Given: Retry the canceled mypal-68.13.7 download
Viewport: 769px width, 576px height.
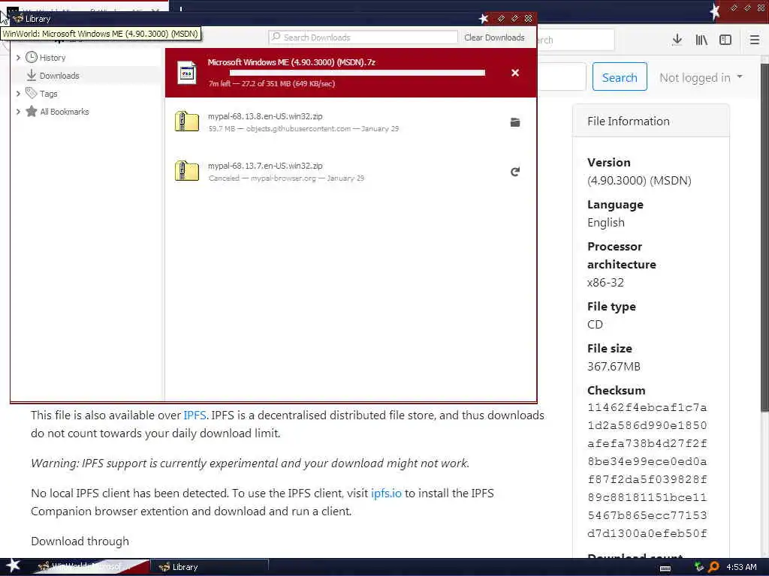Looking at the screenshot, I should [515, 172].
